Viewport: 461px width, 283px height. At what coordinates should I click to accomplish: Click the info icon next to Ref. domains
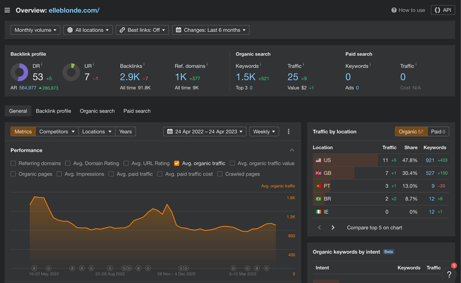207,64
